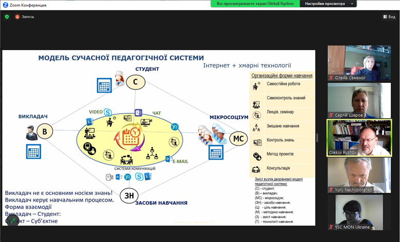
Task: Click the microsocium node circle МС
Action: [x=238, y=139]
